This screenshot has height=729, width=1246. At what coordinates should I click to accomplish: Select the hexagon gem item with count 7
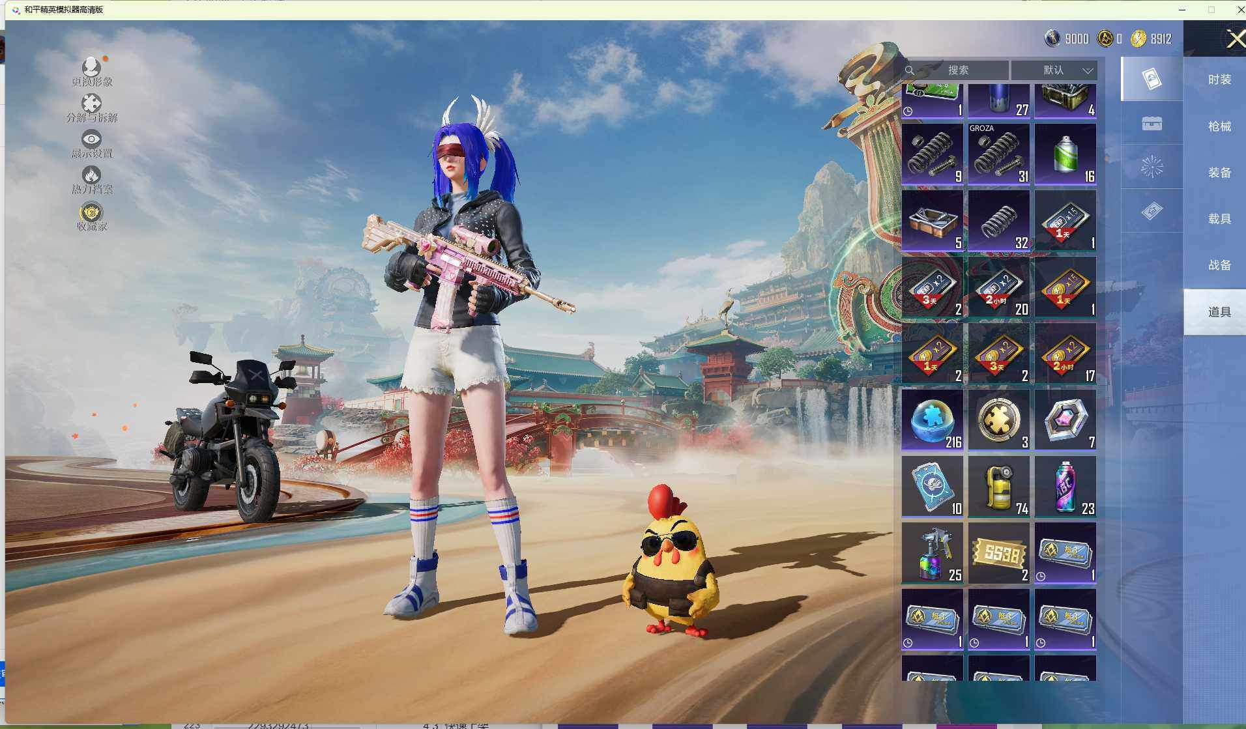click(x=1065, y=420)
